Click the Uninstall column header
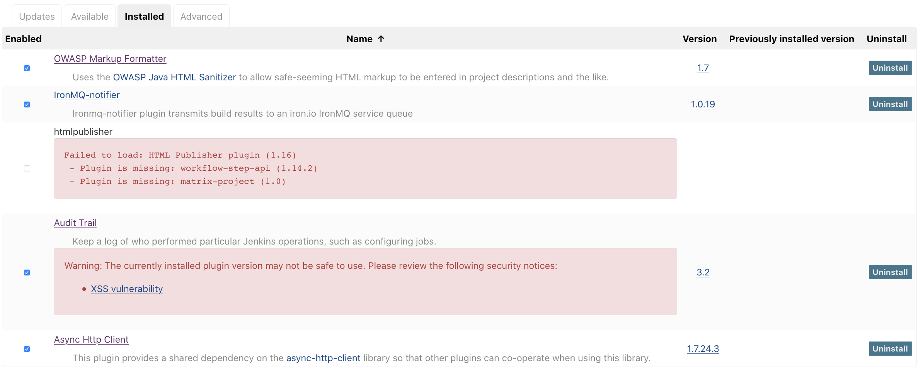 (887, 39)
